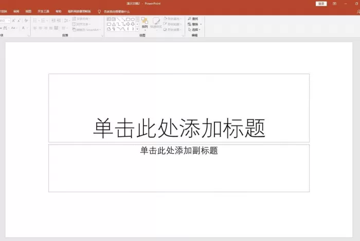Open the Shape Outline (形状轮廓) dropdown
This screenshot has width=360, height=241.
click(173, 24)
